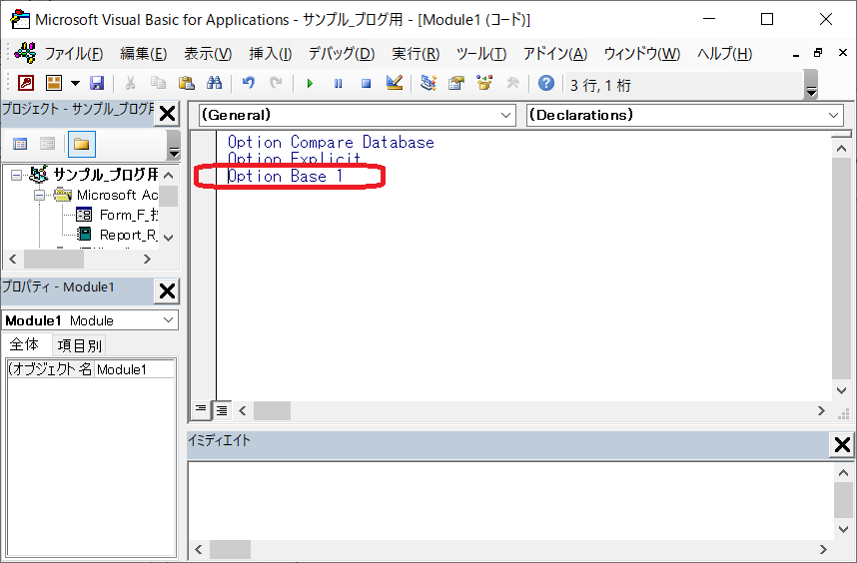This screenshot has width=857, height=563.
Task: Stop execution with Reset icon
Action: pos(366,84)
